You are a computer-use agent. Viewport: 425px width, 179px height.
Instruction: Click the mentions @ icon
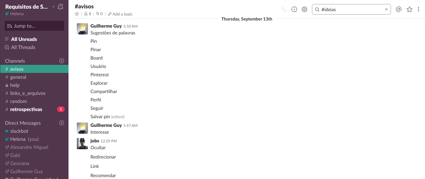coord(399,9)
